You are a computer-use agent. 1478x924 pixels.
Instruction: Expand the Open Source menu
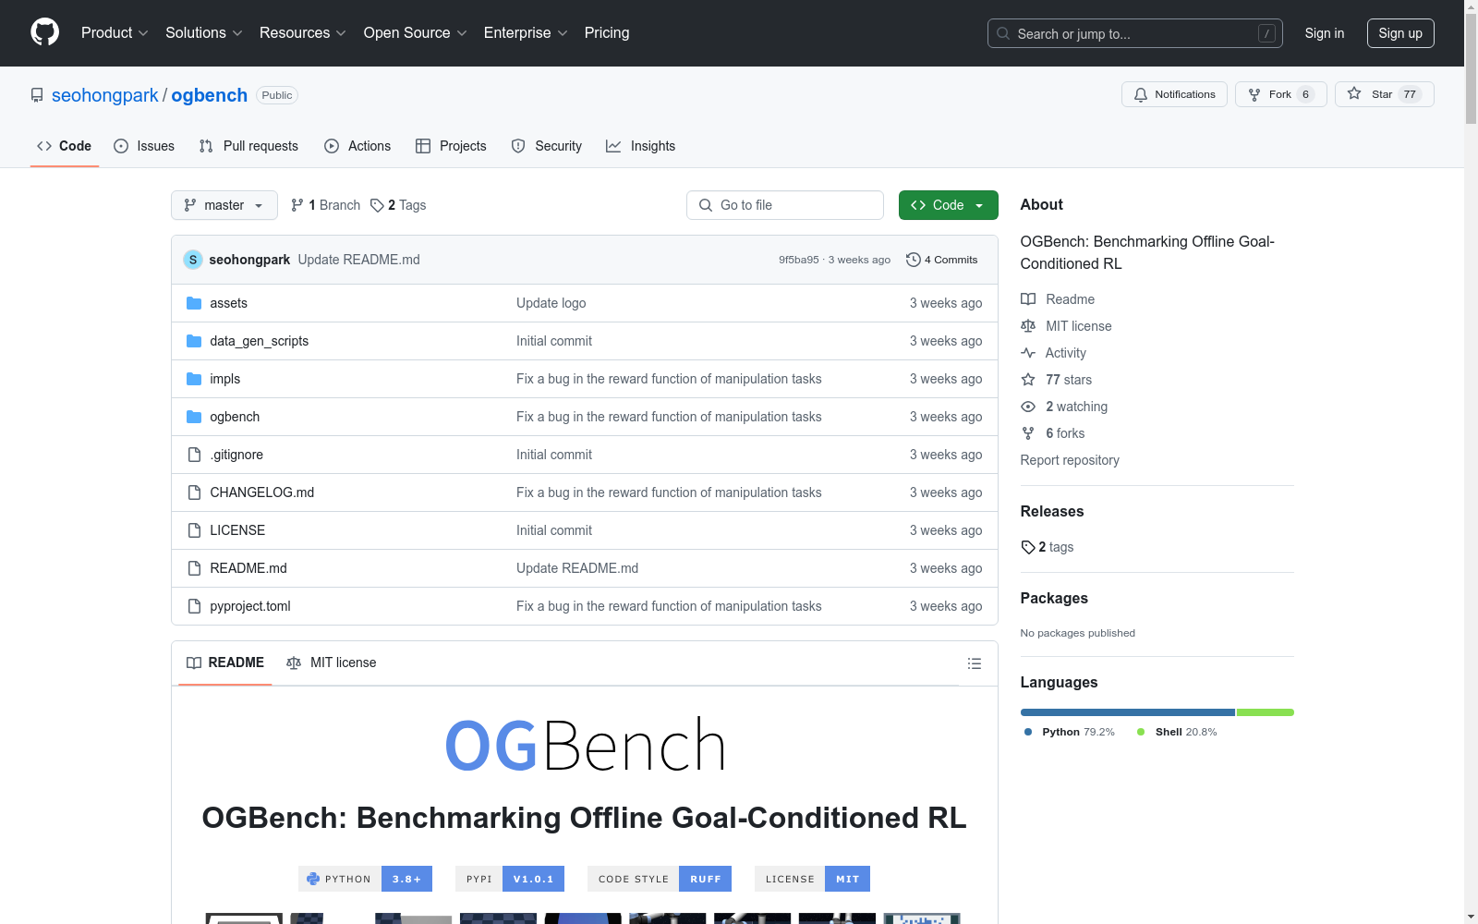point(416,33)
